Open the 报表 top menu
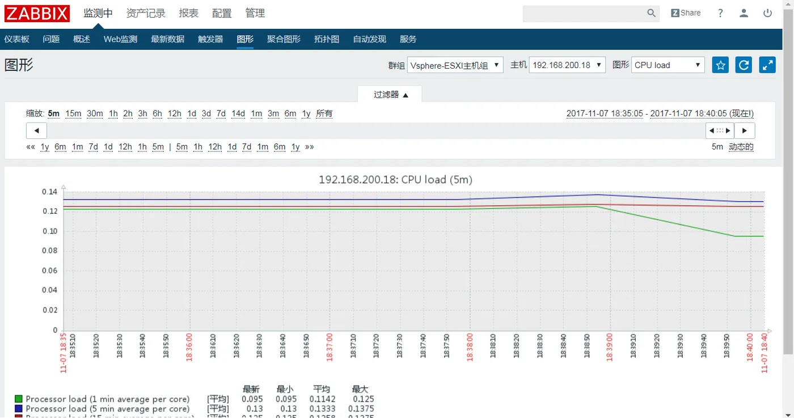The image size is (794, 418). (x=189, y=13)
